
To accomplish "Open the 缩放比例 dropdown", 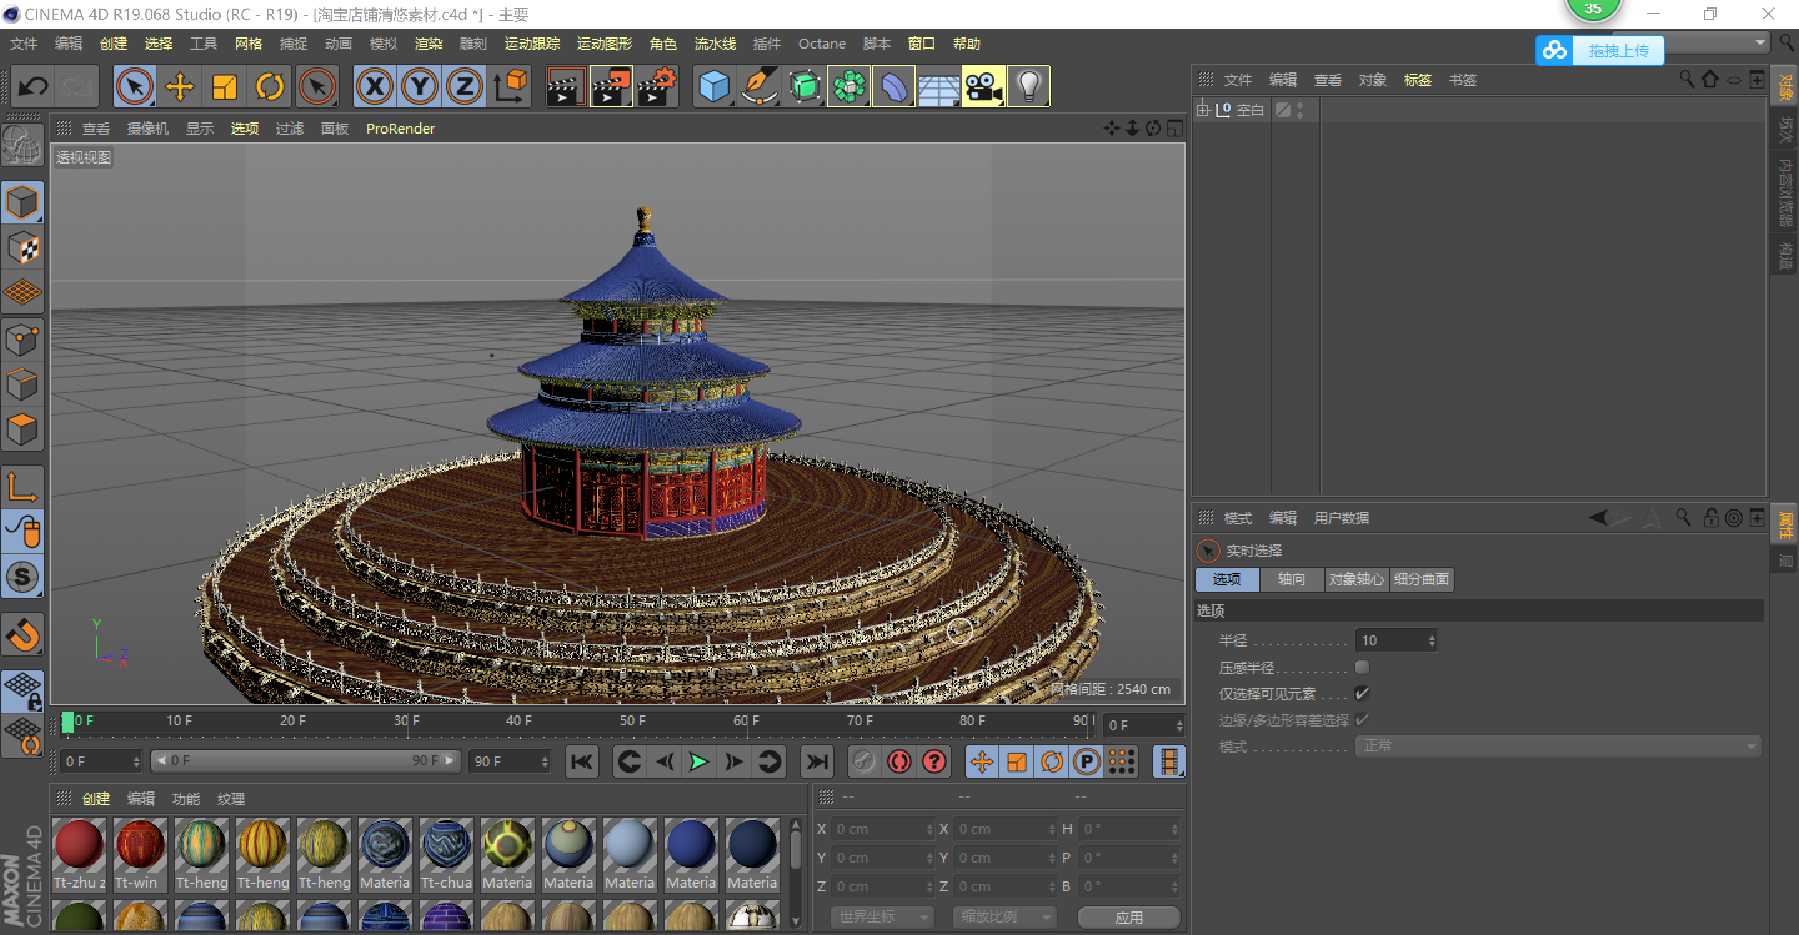I will tap(1004, 916).
